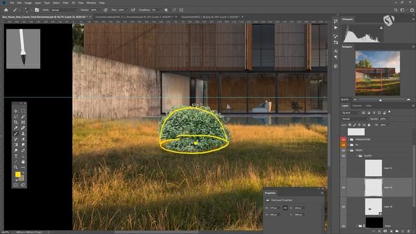Toggle pressure for opacity icon in options bar
The image size is (416, 234).
(105, 10)
